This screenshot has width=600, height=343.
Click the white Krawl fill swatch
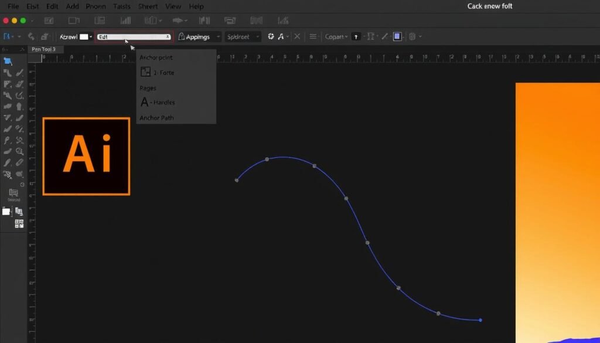[x=83, y=37]
